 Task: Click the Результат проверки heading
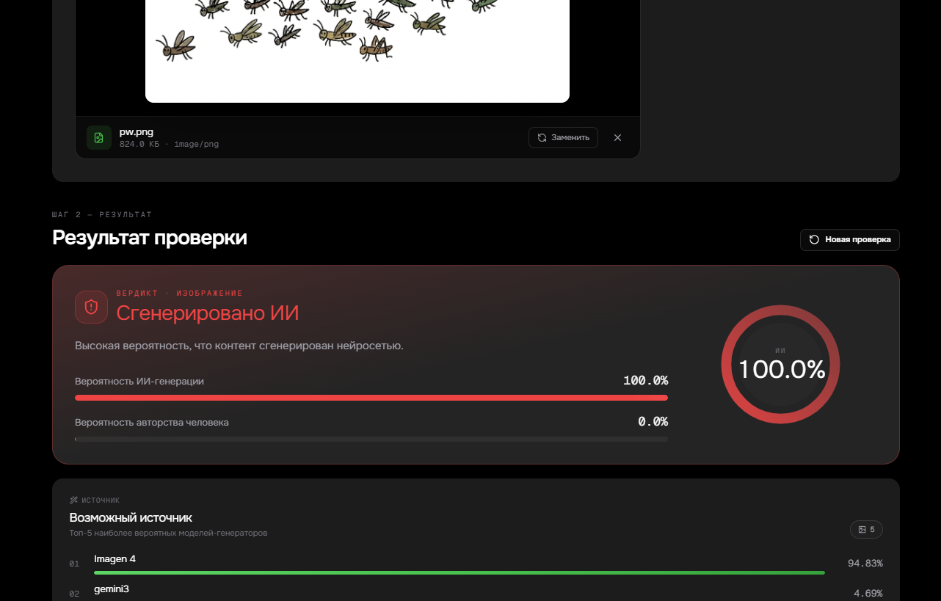pos(150,238)
